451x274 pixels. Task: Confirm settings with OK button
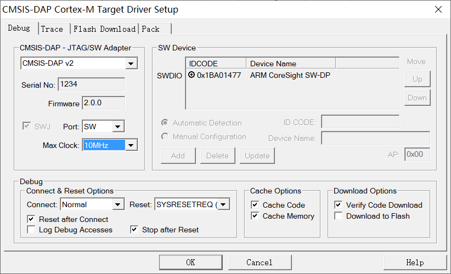pos(191,262)
